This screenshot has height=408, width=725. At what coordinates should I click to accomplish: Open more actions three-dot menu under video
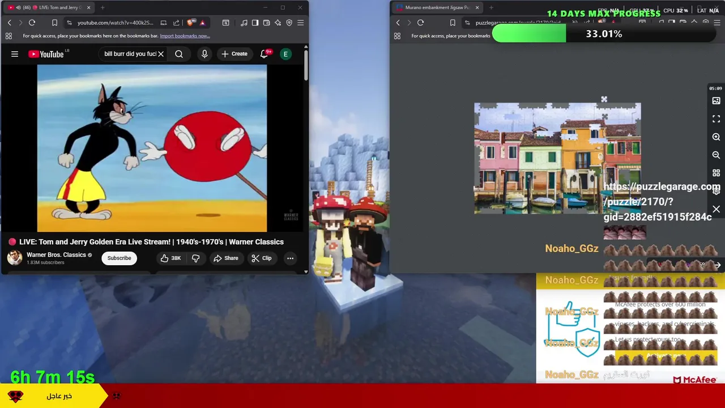point(290,258)
